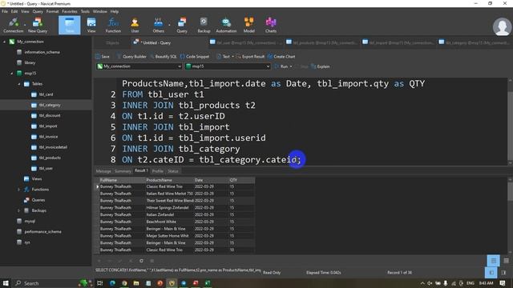Open the Run dropdown arrow
This screenshot has width=513, height=288.
pos(291,66)
